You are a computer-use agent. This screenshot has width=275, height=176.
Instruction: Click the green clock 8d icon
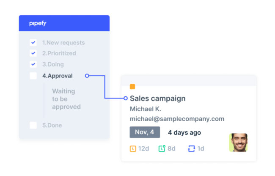click(162, 149)
